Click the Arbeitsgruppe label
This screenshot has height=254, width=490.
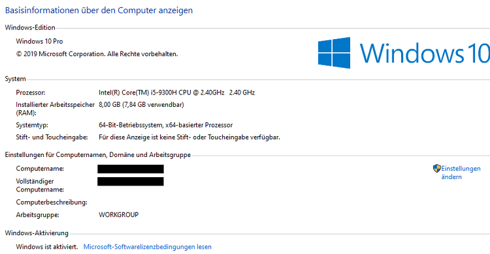pyautogui.click(x=37, y=215)
